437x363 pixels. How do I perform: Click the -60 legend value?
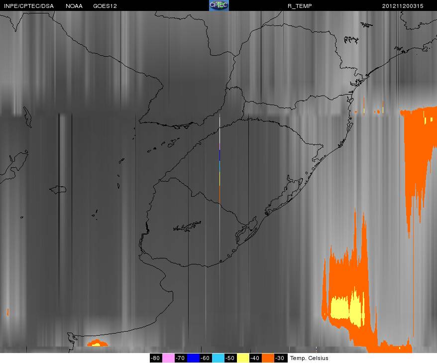coord(206,358)
